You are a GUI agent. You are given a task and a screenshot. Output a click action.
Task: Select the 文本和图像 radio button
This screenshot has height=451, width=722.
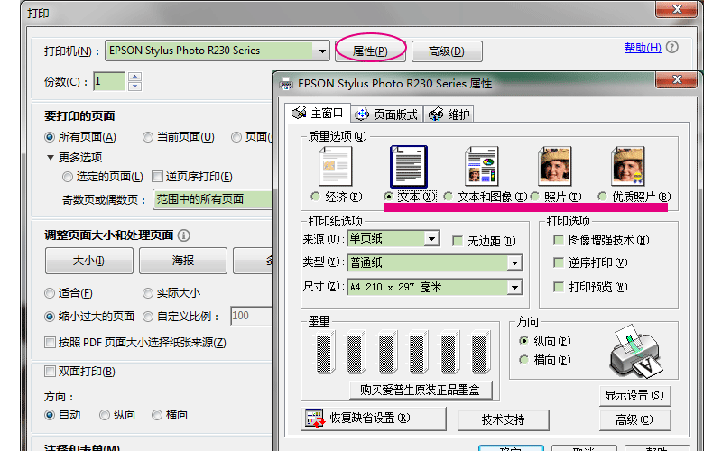click(448, 197)
